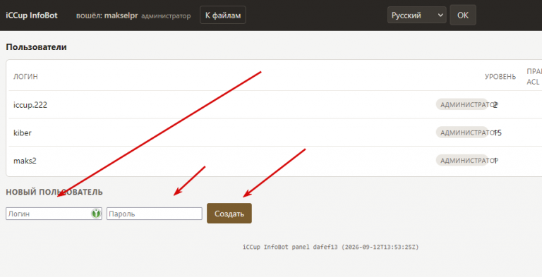Select the maks2 user row
The height and width of the screenshot is (277, 542).
[275, 161]
